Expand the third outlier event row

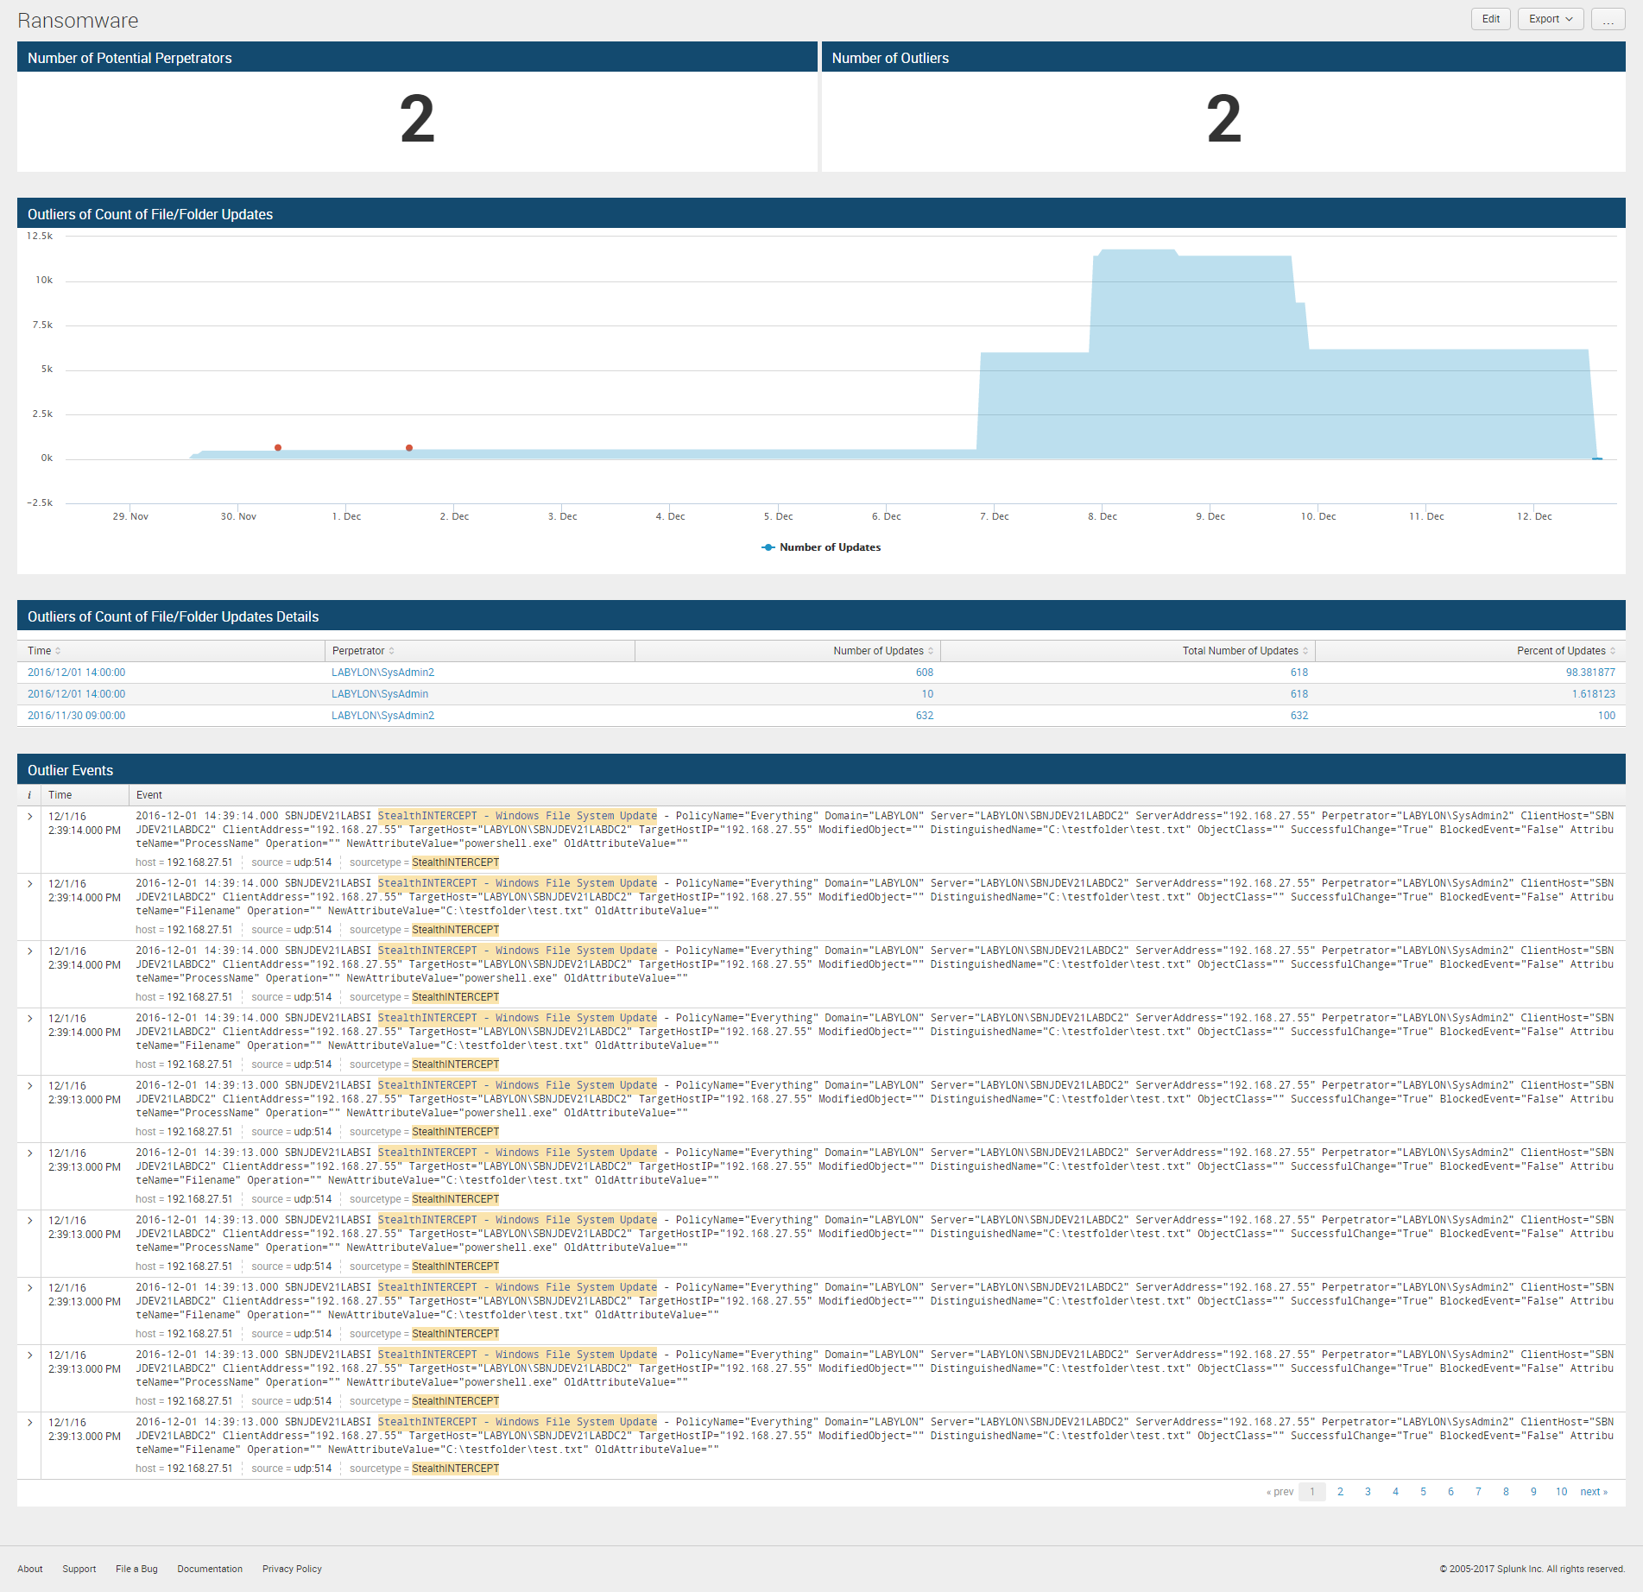29,951
